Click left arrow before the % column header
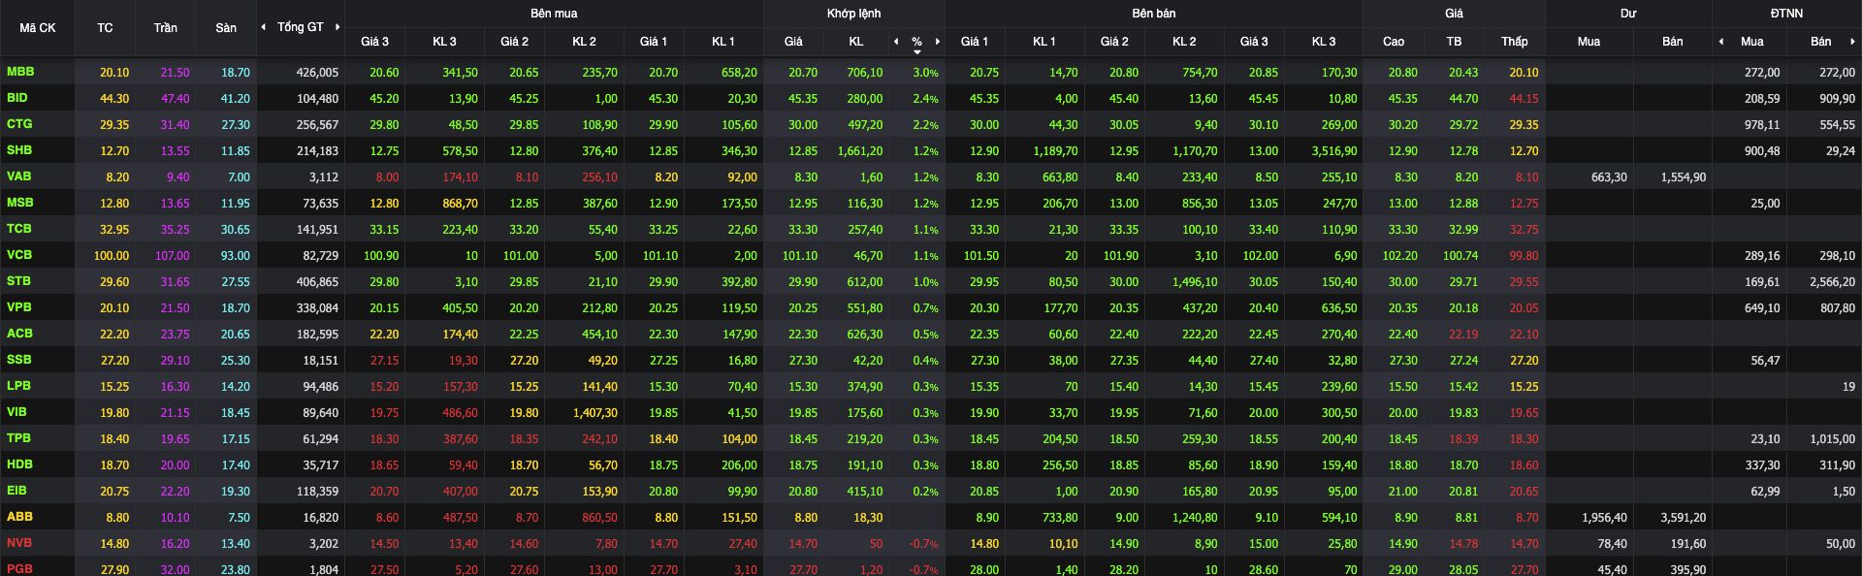This screenshot has width=1862, height=576. click(896, 42)
